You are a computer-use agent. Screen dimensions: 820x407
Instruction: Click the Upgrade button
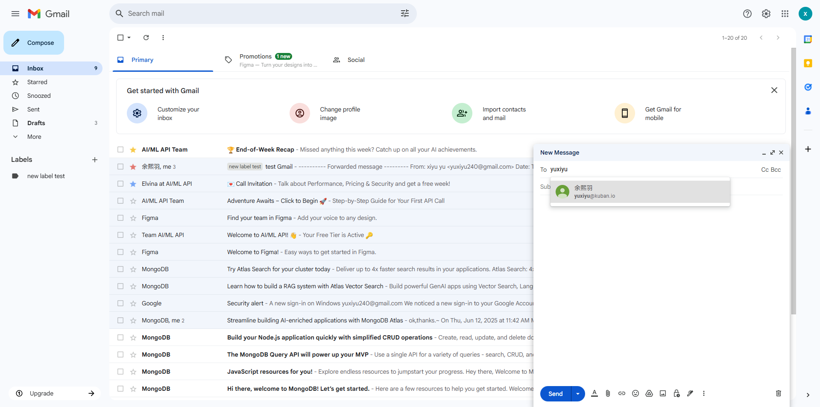55,393
